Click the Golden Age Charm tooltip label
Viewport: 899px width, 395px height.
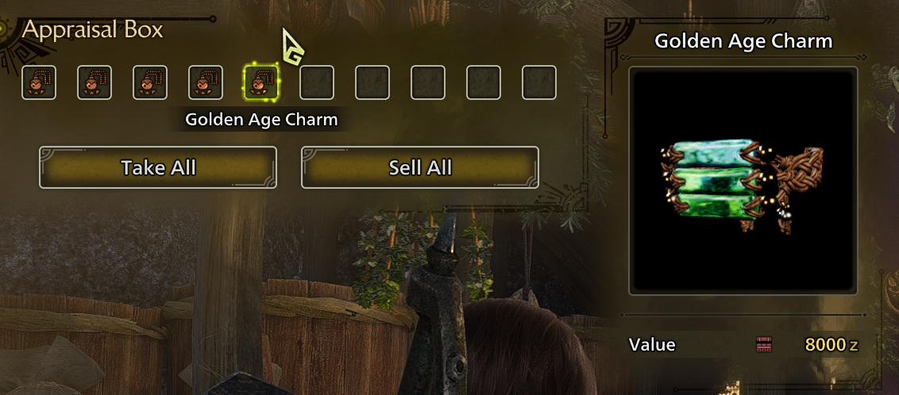coord(261,120)
